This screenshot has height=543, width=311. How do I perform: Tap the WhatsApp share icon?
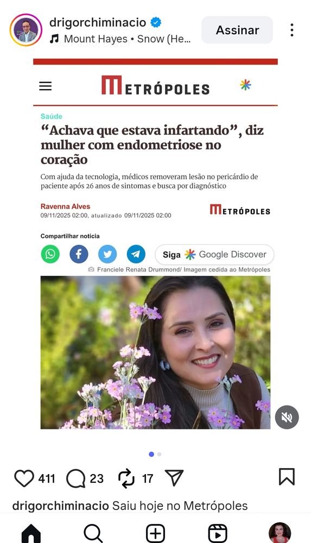point(50,254)
